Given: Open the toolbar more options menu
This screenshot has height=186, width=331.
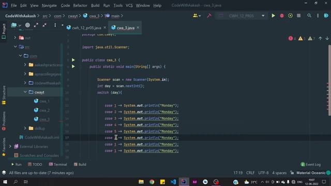Looking at the screenshot, I should (318, 16).
